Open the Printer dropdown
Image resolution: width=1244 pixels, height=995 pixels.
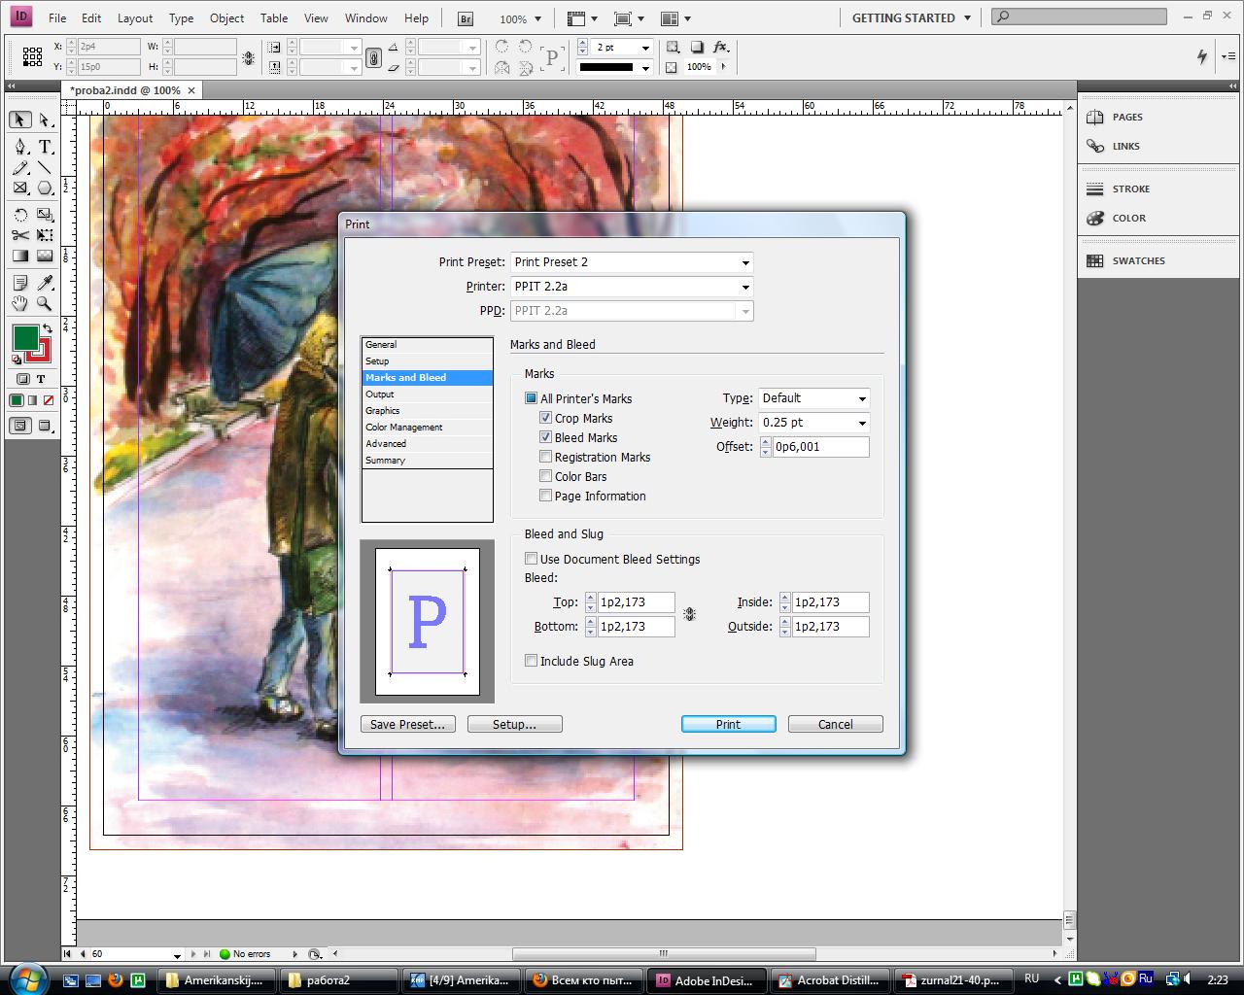click(632, 287)
